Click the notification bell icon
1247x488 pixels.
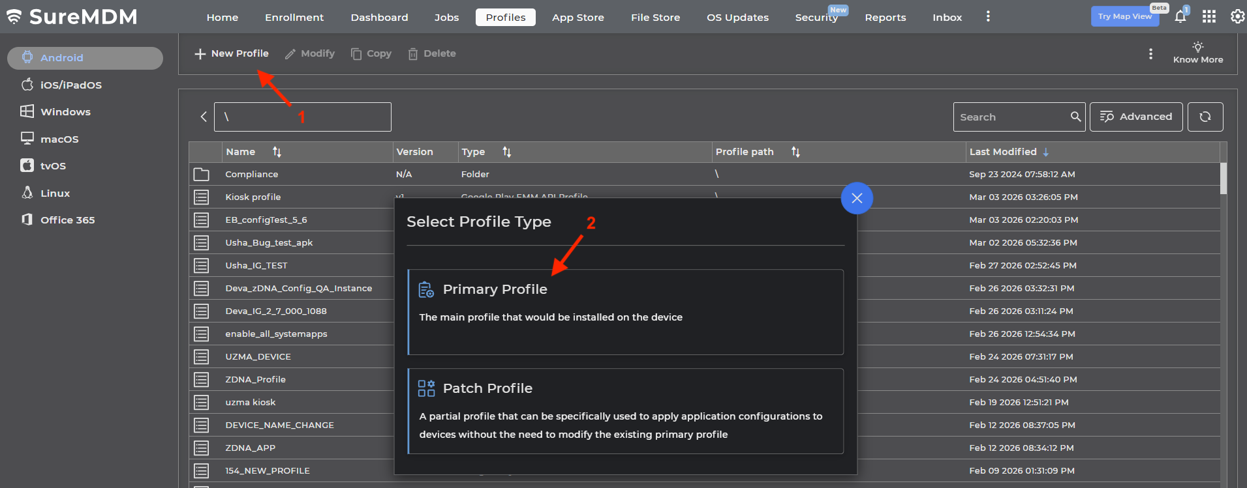tap(1180, 17)
